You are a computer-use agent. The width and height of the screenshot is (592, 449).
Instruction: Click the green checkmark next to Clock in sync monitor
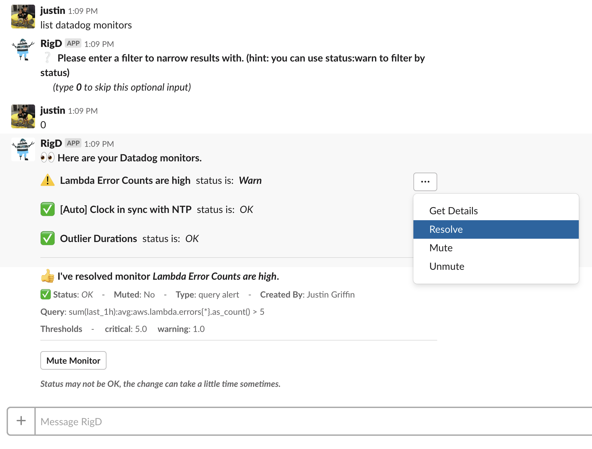click(47, 209)
